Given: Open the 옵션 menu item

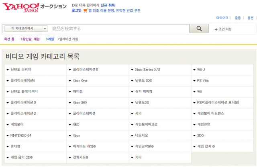Looking at the screenshot, I should click(251, 18).
